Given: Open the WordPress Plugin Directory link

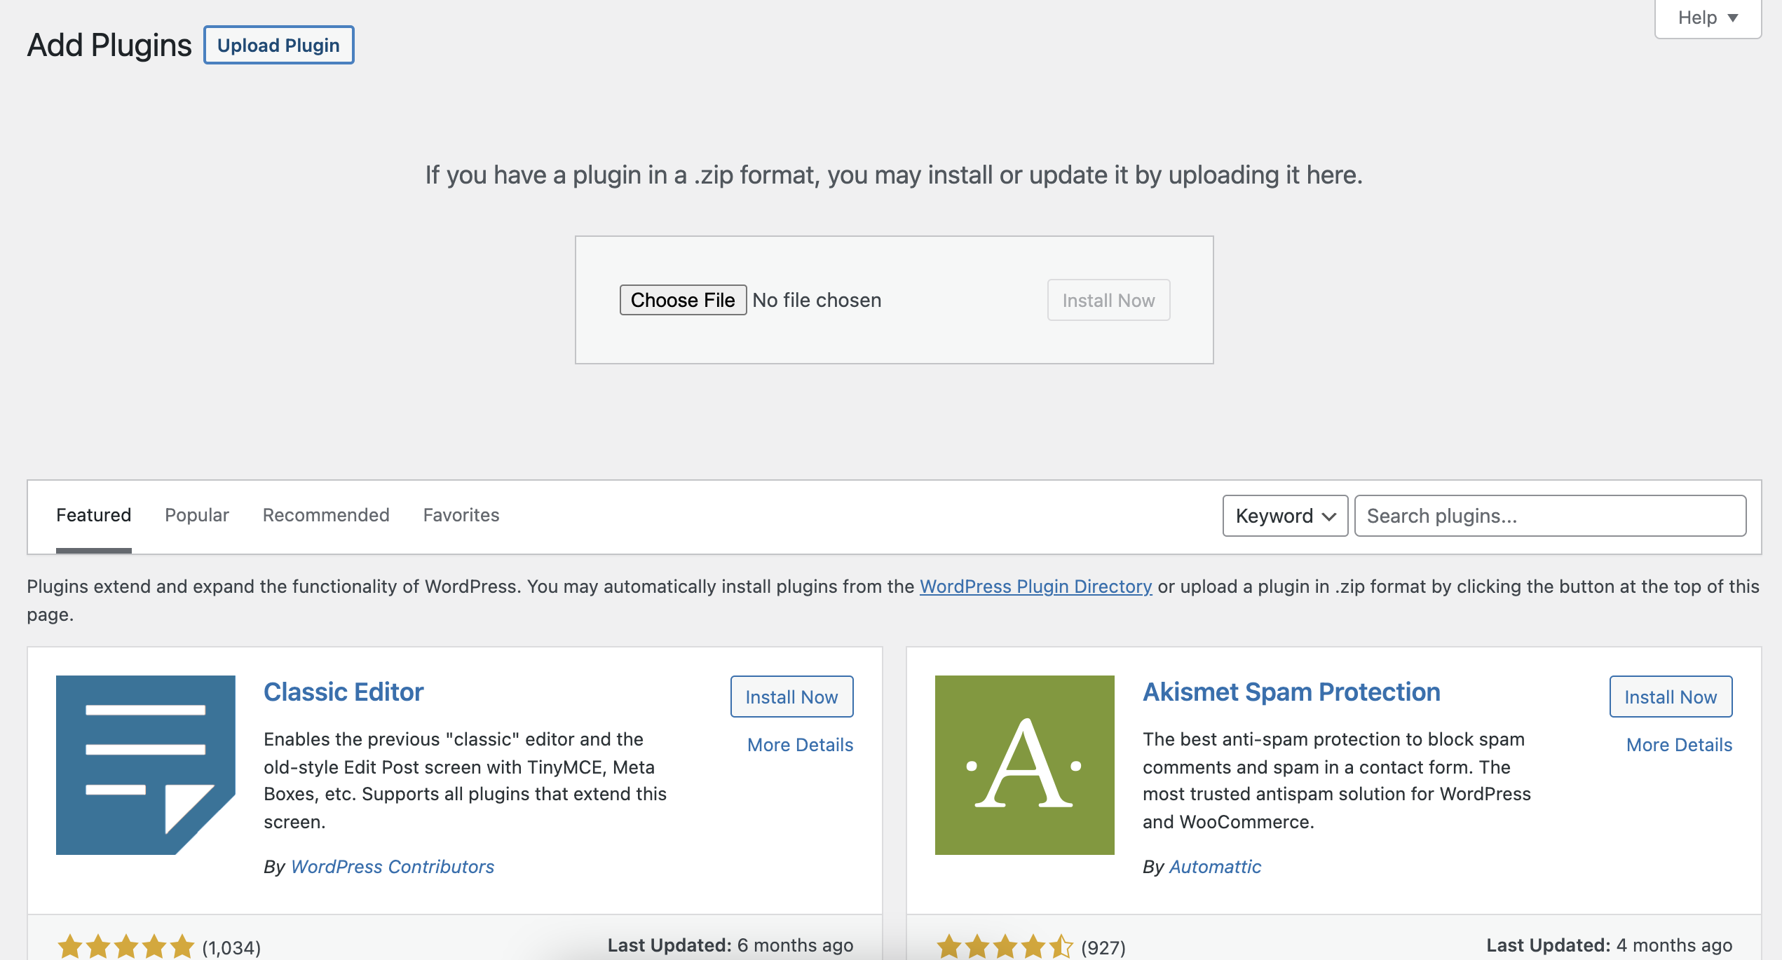Looking at the screenshot, I should tap(1035, 587).
